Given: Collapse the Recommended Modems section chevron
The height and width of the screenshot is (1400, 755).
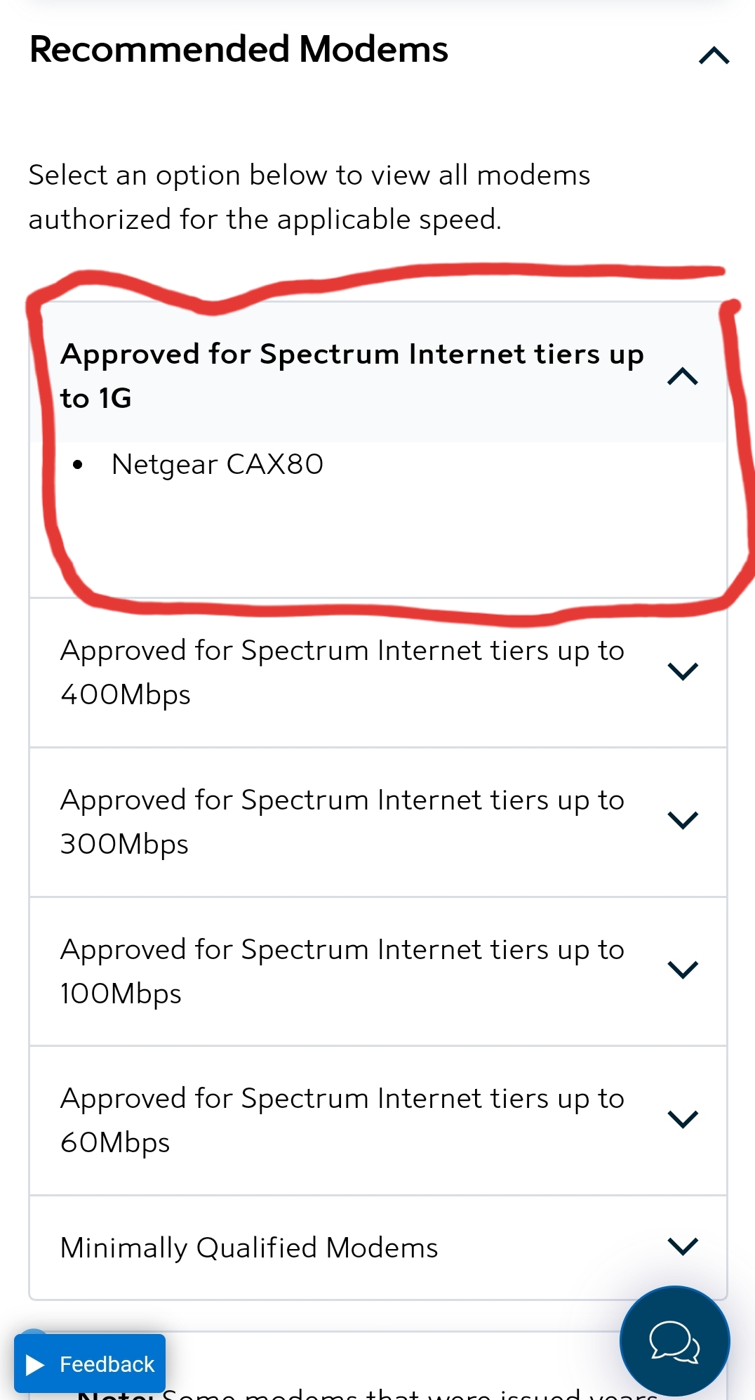Looking at the screenshot, I should click(x=713, y=55).
